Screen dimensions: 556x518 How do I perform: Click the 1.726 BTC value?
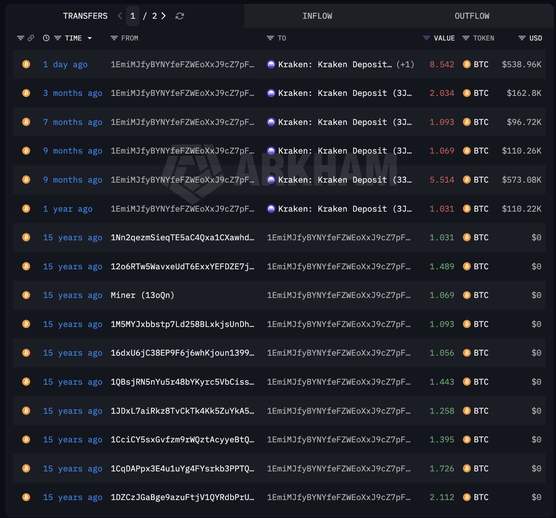click(442, 469)
